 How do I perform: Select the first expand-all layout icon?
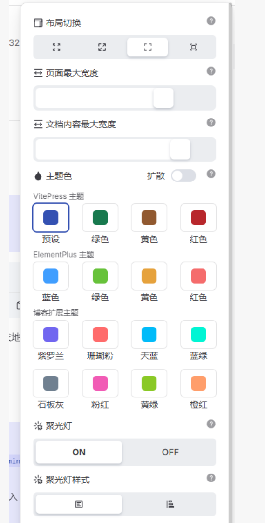pos(56,48)
